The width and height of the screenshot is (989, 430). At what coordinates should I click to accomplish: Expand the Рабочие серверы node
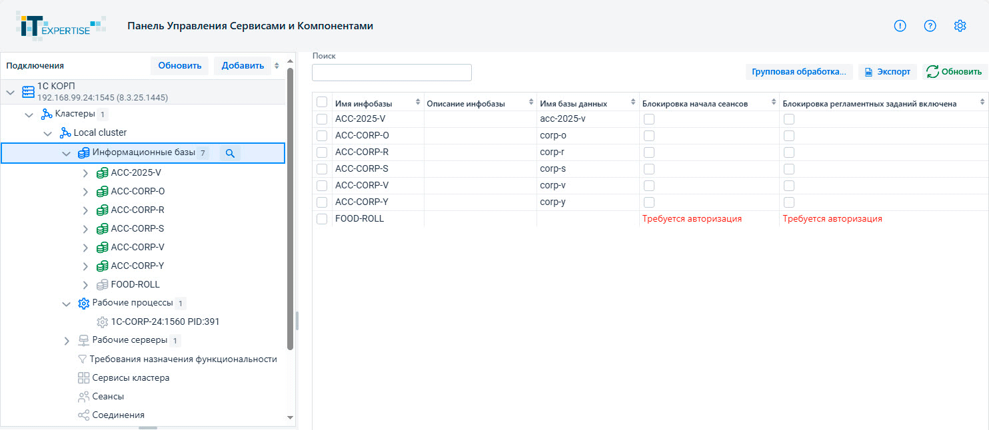(x=66, y=341)
